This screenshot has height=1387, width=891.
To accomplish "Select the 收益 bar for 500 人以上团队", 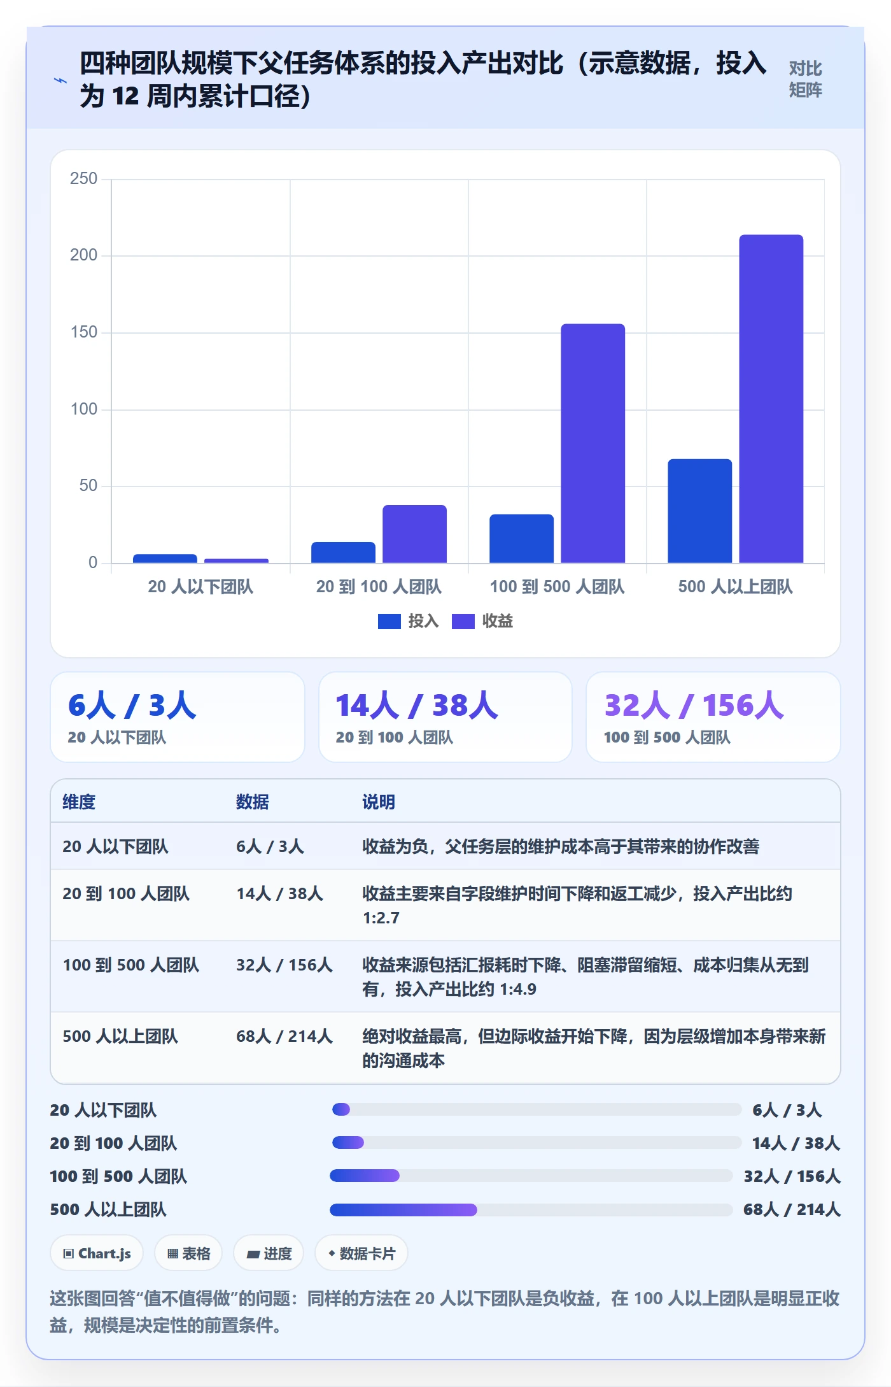I will pyautogui.click(x=771, y=399).
